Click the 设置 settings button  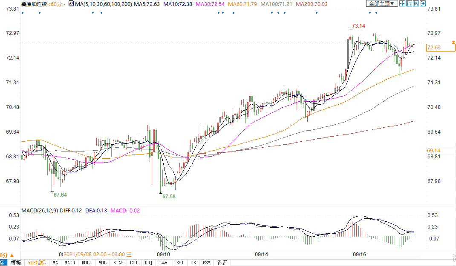click(x=222, y=263)
